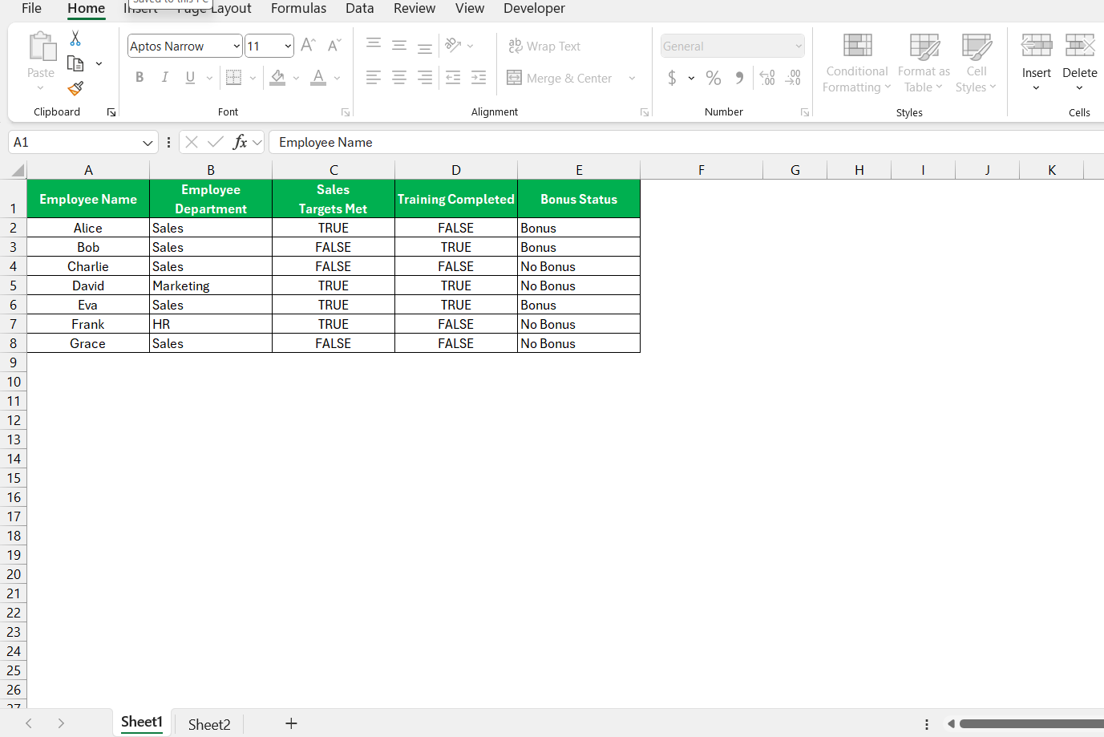Increase font size with larger A
This screenshot has width=1104, height=737.
(308, 46)
